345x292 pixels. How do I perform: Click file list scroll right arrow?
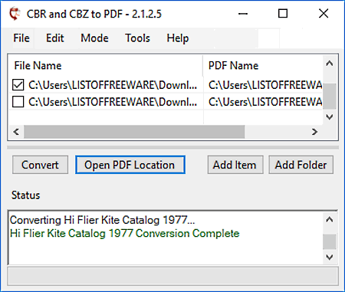click(x=314, y=132)
